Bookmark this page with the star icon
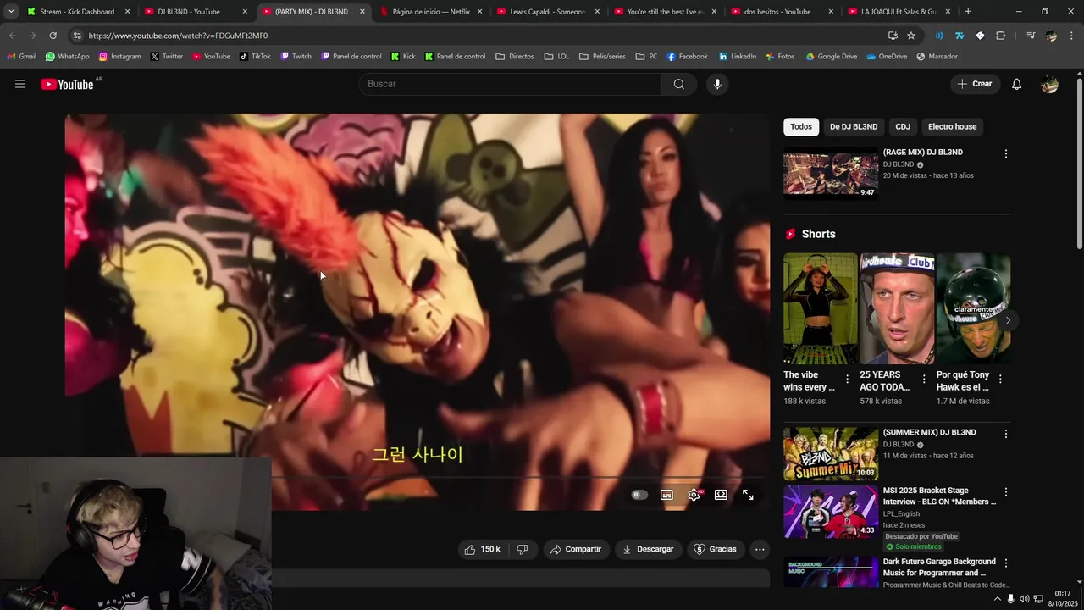The image size is (1084, 610). point(911,36)
